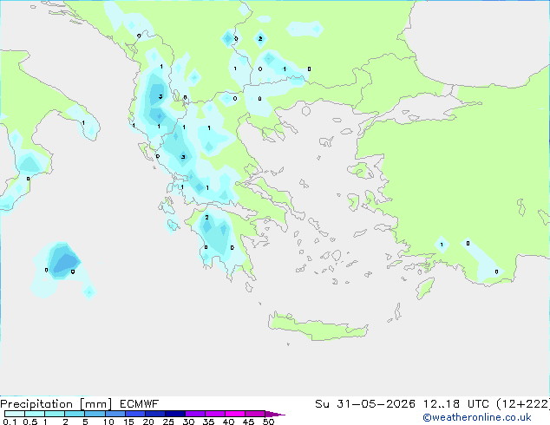Click the '20' legend value

pos(148,422)
